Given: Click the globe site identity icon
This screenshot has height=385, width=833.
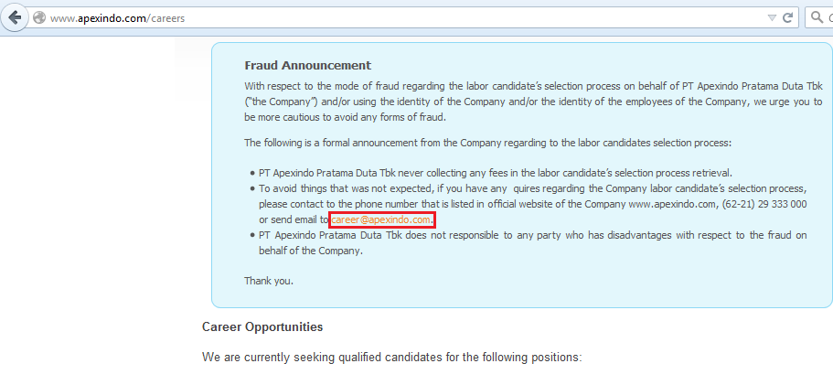Looking at the screenshot, I should click(38, 18).
